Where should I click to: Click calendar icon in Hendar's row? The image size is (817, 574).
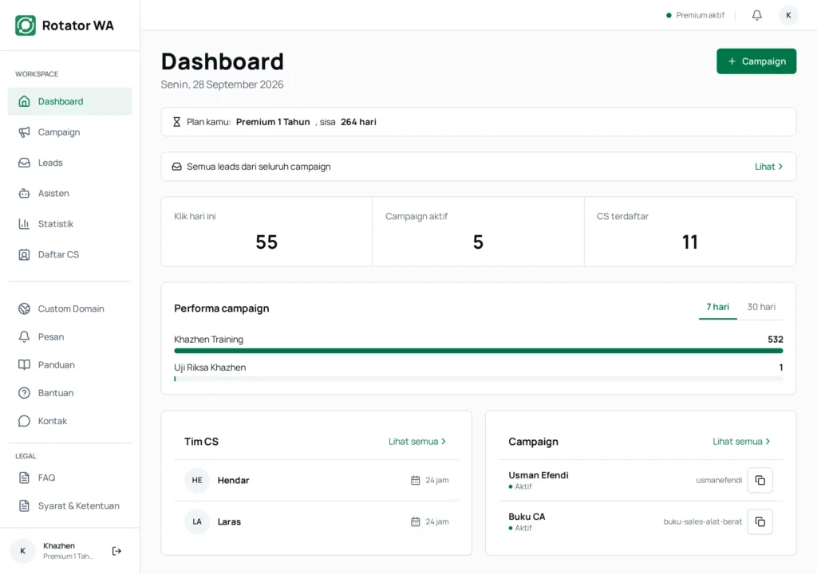pyautogui.click(x=415, y=480)
